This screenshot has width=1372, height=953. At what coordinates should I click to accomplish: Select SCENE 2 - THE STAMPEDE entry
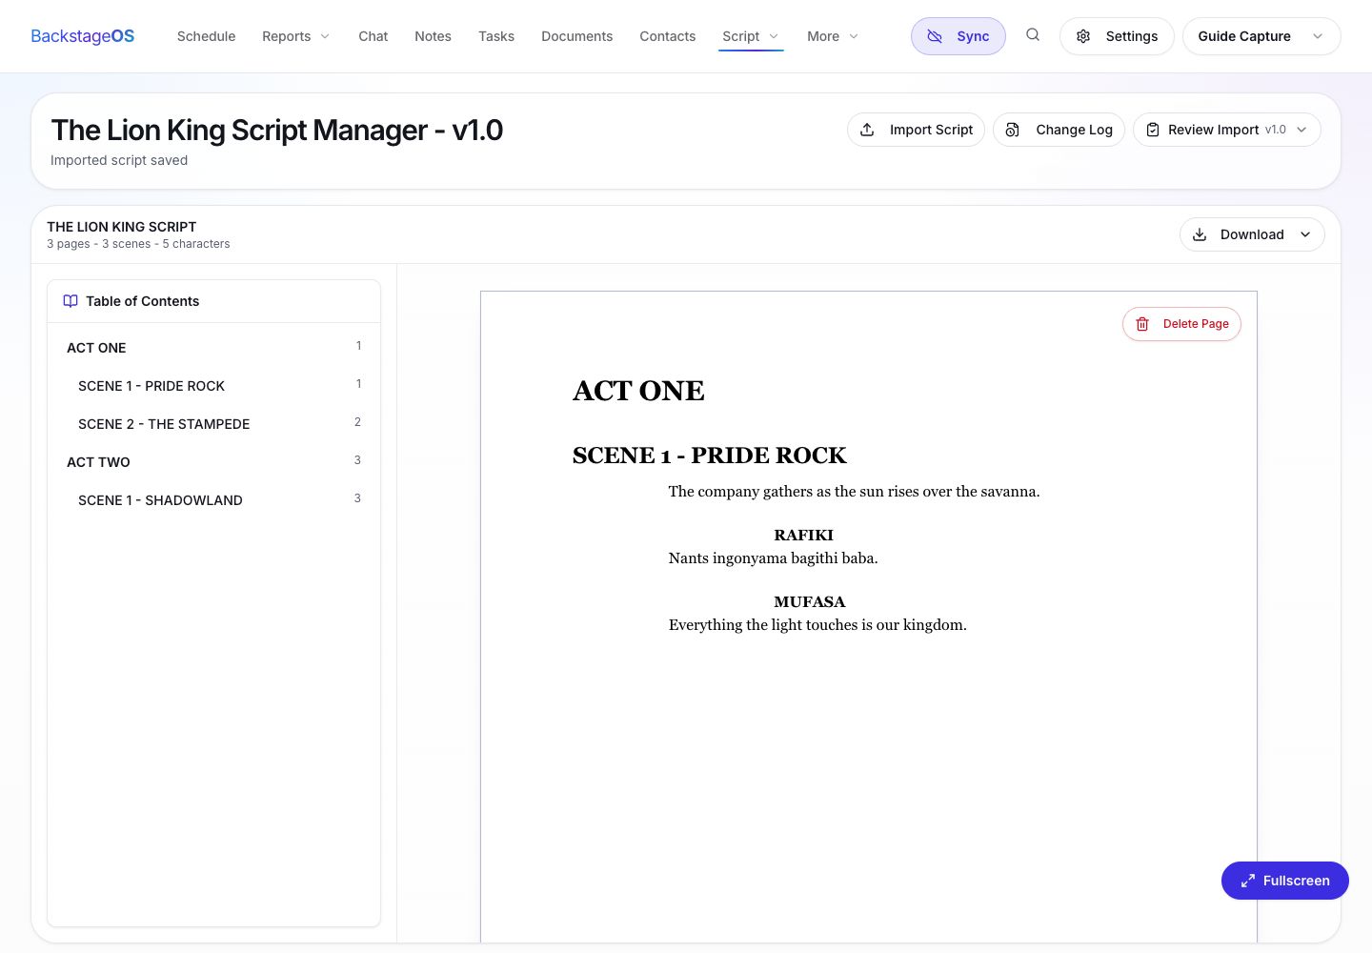click(213, 424)
